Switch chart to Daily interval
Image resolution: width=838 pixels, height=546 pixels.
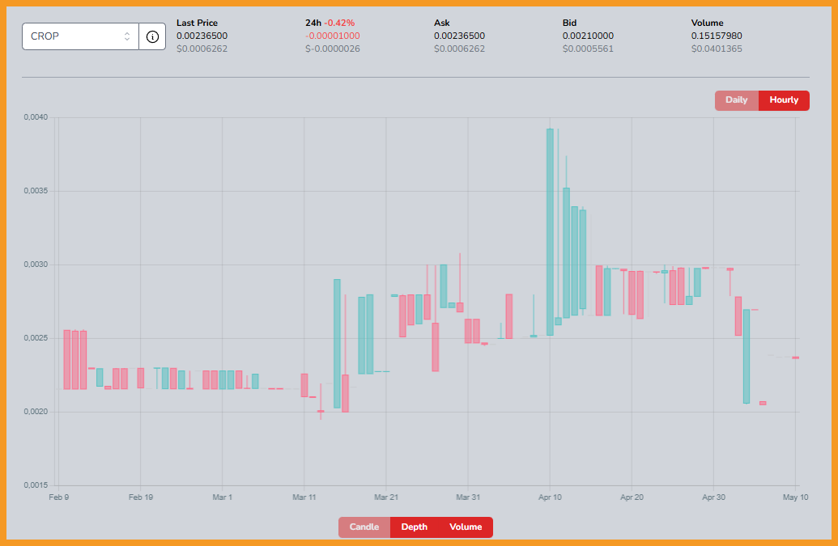[737, 100]
